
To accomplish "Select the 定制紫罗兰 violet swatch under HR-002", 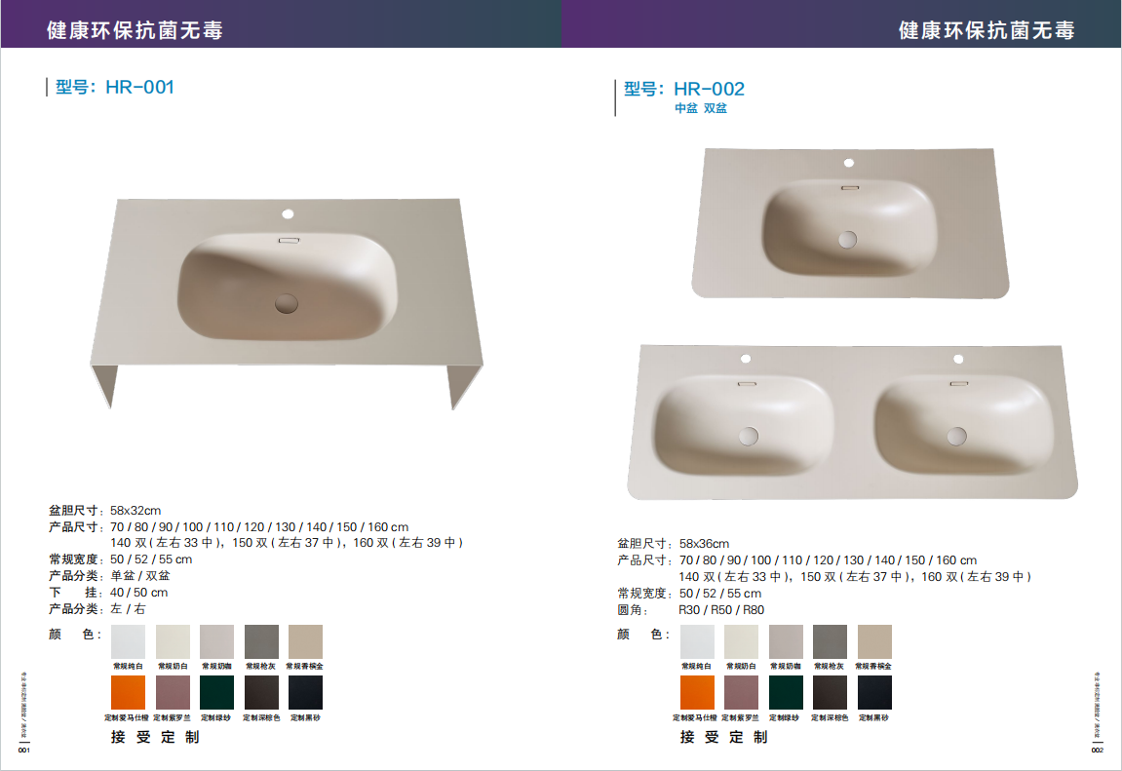I will tap(741, 692).
